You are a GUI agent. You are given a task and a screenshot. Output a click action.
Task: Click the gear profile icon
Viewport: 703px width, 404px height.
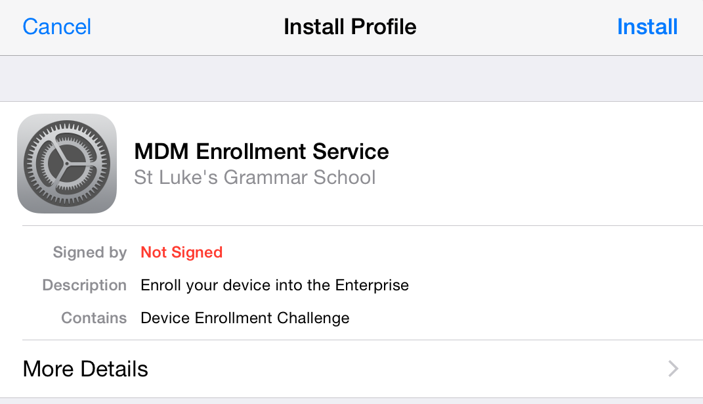67,164
